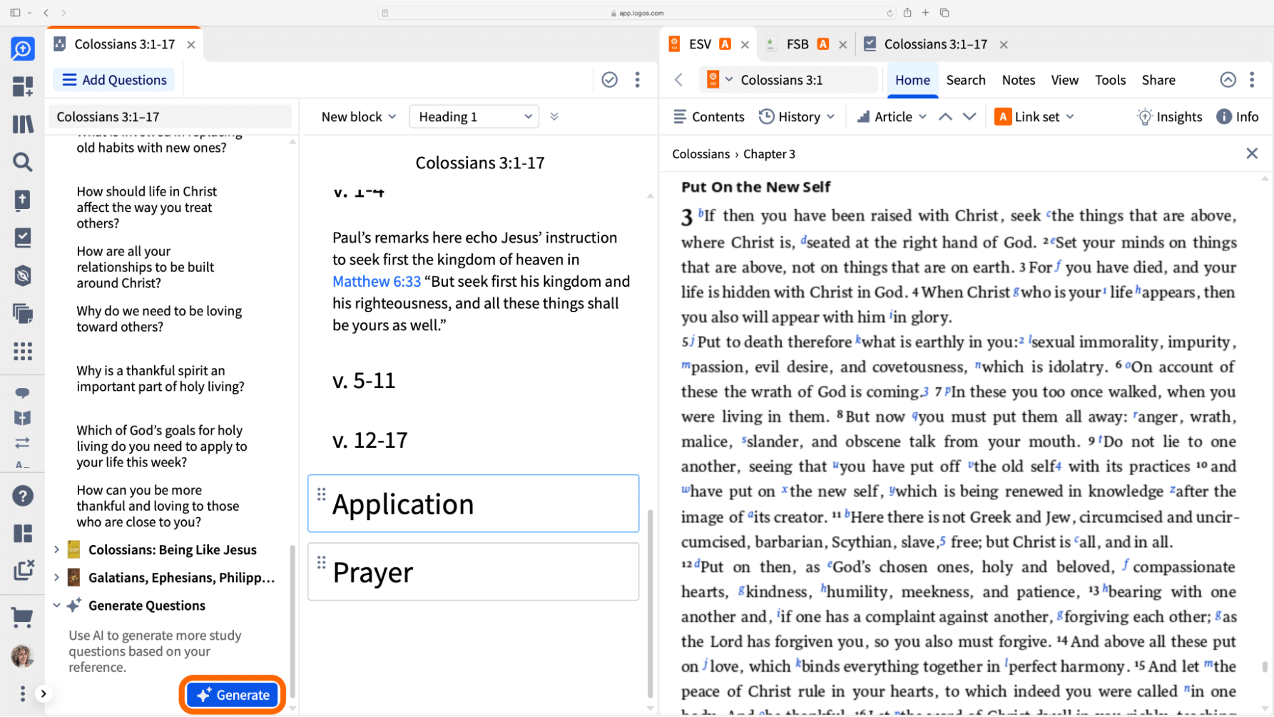Open kebab menu in the Bible study builder toolbar
The image size is (1274, 717).
coord(637,80)
